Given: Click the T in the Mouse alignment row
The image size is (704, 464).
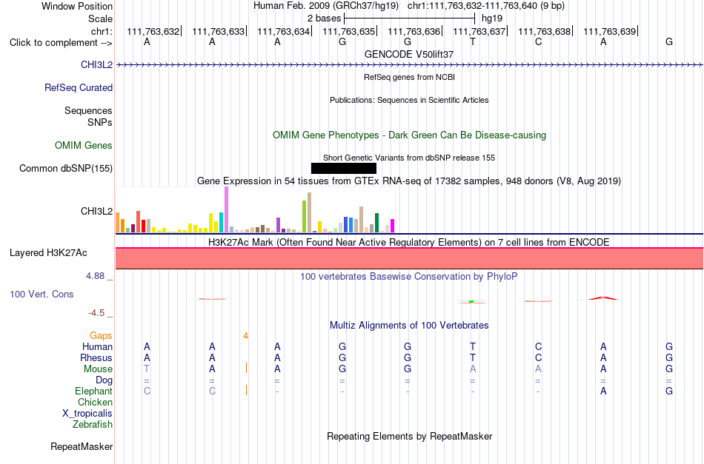Looking at the screenshot, I should click(147, 369).
